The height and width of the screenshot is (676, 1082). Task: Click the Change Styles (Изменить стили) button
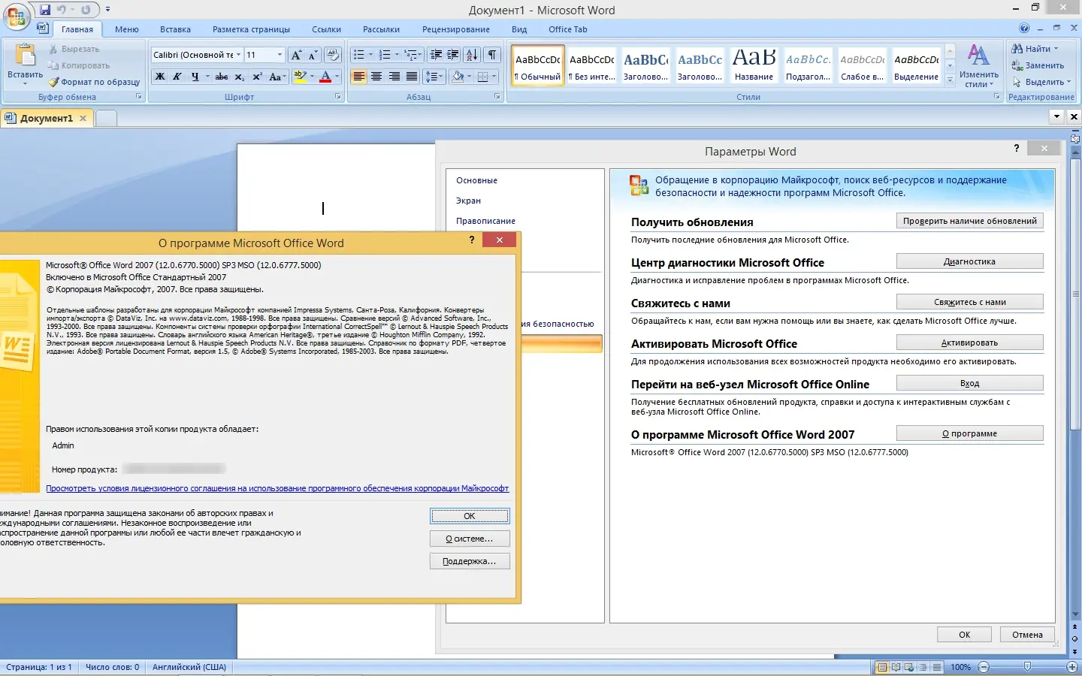[978, 65]
